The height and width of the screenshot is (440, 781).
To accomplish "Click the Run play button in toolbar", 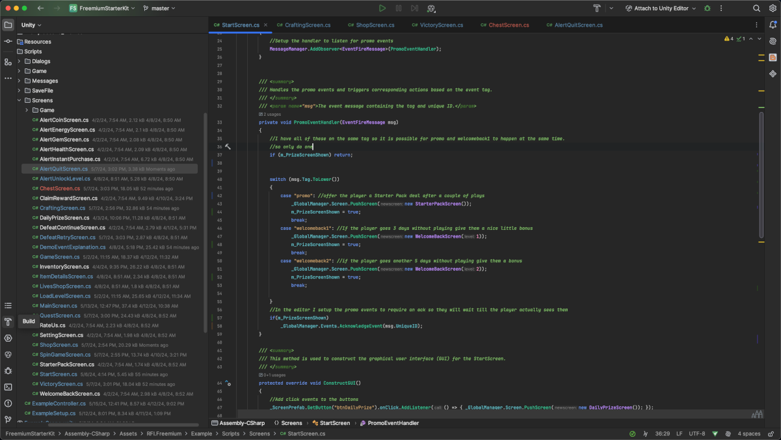I will tap(382, 8).
